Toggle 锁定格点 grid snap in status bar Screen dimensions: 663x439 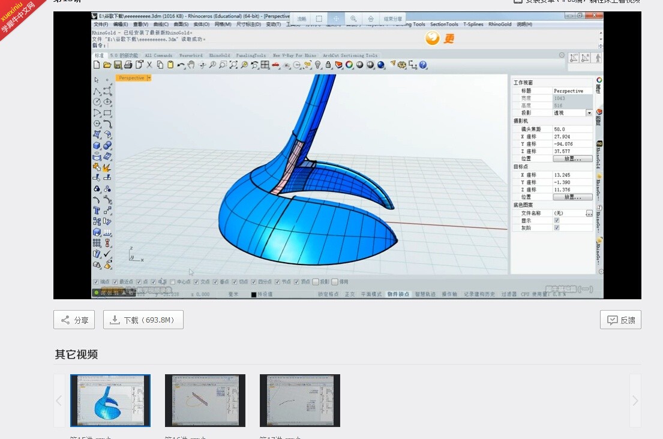tap(328, 294)
